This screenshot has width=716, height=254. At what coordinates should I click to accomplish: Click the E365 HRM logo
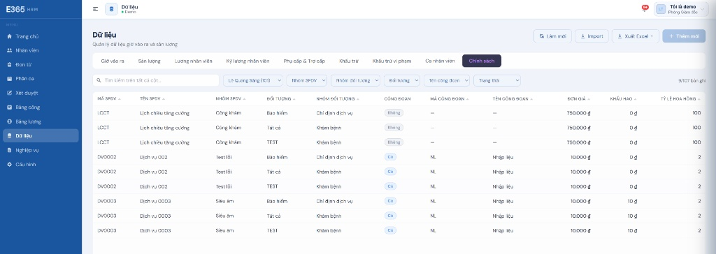pyautogui.click(x=22, y=9)
